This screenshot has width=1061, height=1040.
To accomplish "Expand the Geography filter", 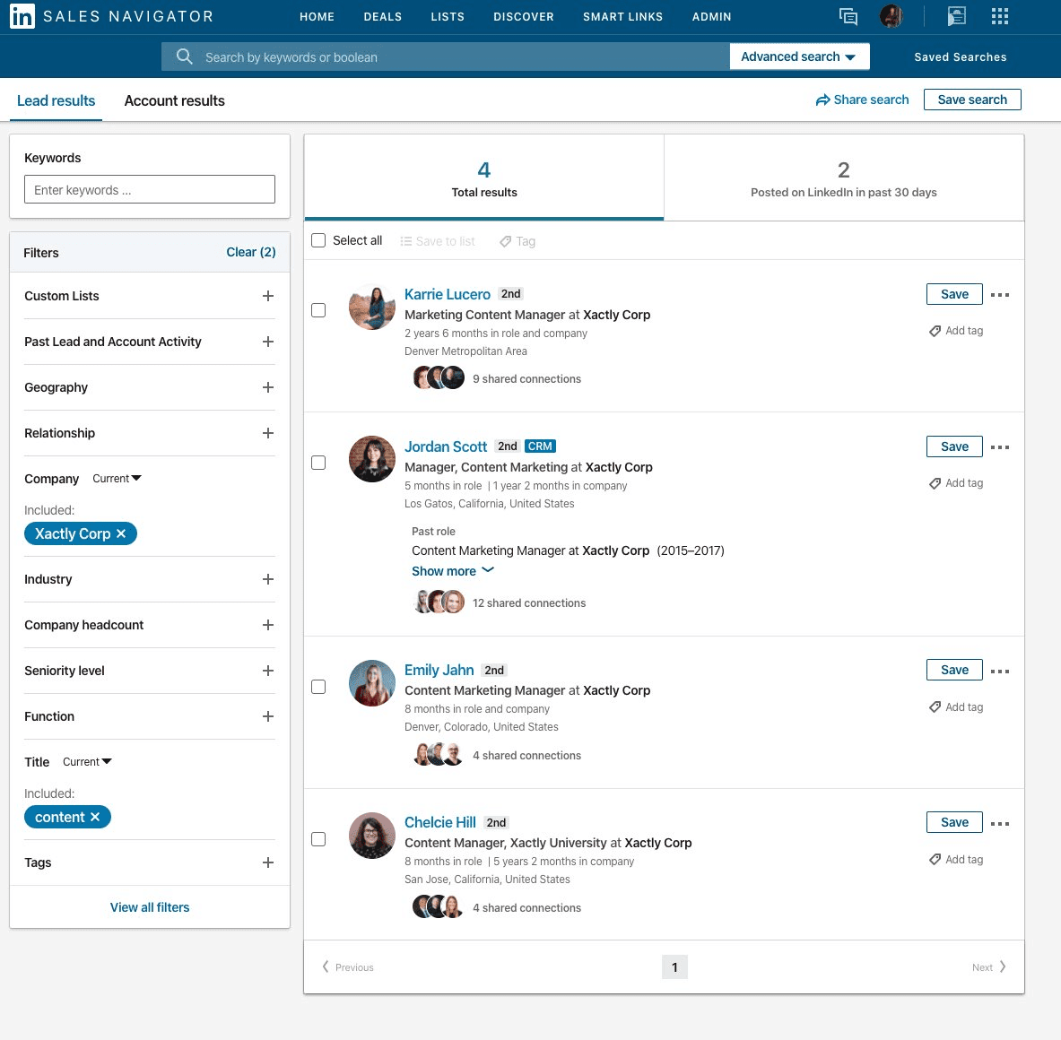I will [x=268, y=387].
